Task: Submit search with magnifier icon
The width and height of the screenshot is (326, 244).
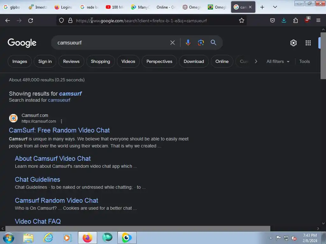Action: [x=213, y=43]
